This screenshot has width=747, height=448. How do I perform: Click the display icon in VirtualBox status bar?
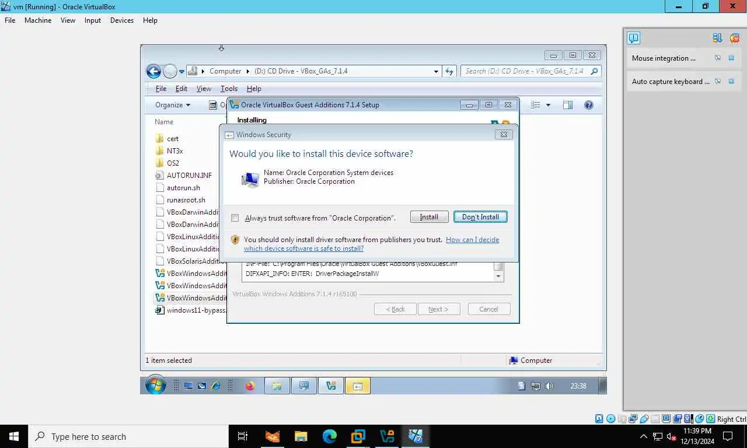(666, 419)
